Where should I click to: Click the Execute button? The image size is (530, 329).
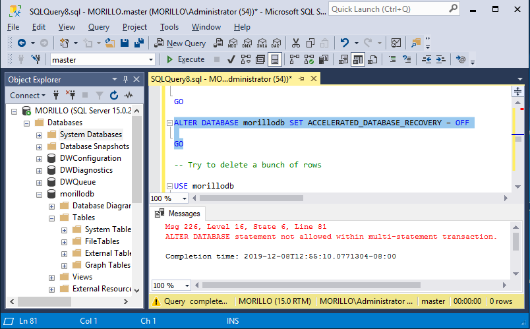(186, 59)
